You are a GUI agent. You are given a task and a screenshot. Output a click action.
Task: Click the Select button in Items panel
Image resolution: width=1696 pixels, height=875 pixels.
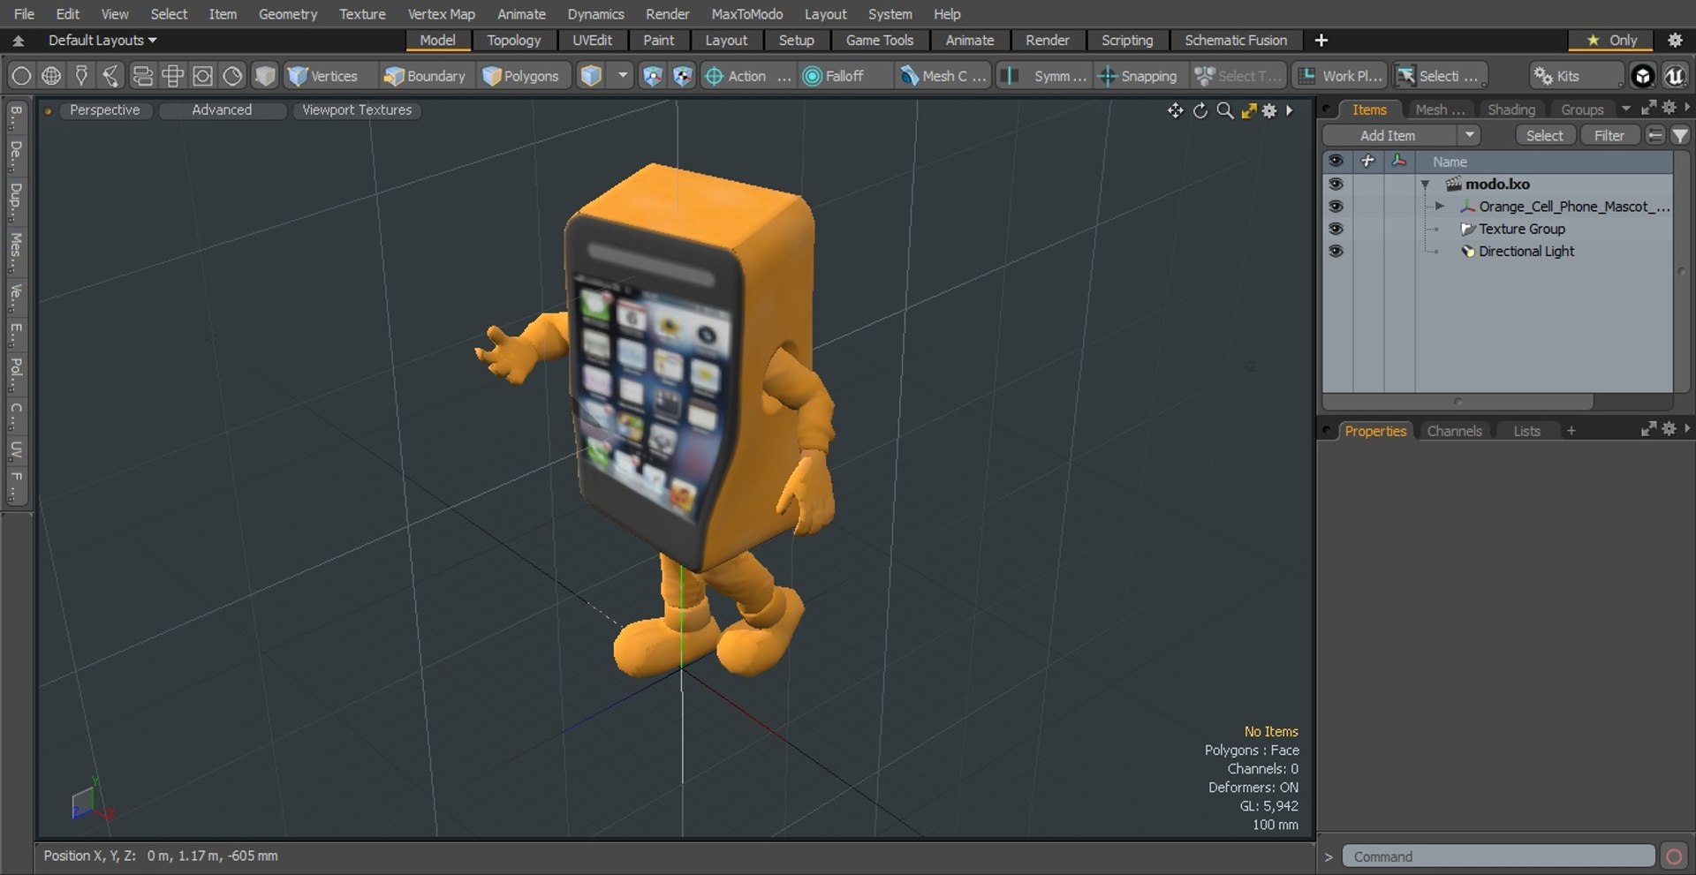pyautogui.click(x=1544, y=135)
